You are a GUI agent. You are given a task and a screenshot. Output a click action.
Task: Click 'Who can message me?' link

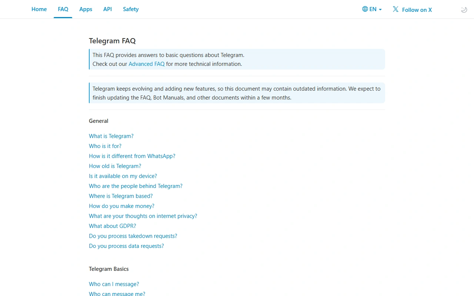pos(117,294)
